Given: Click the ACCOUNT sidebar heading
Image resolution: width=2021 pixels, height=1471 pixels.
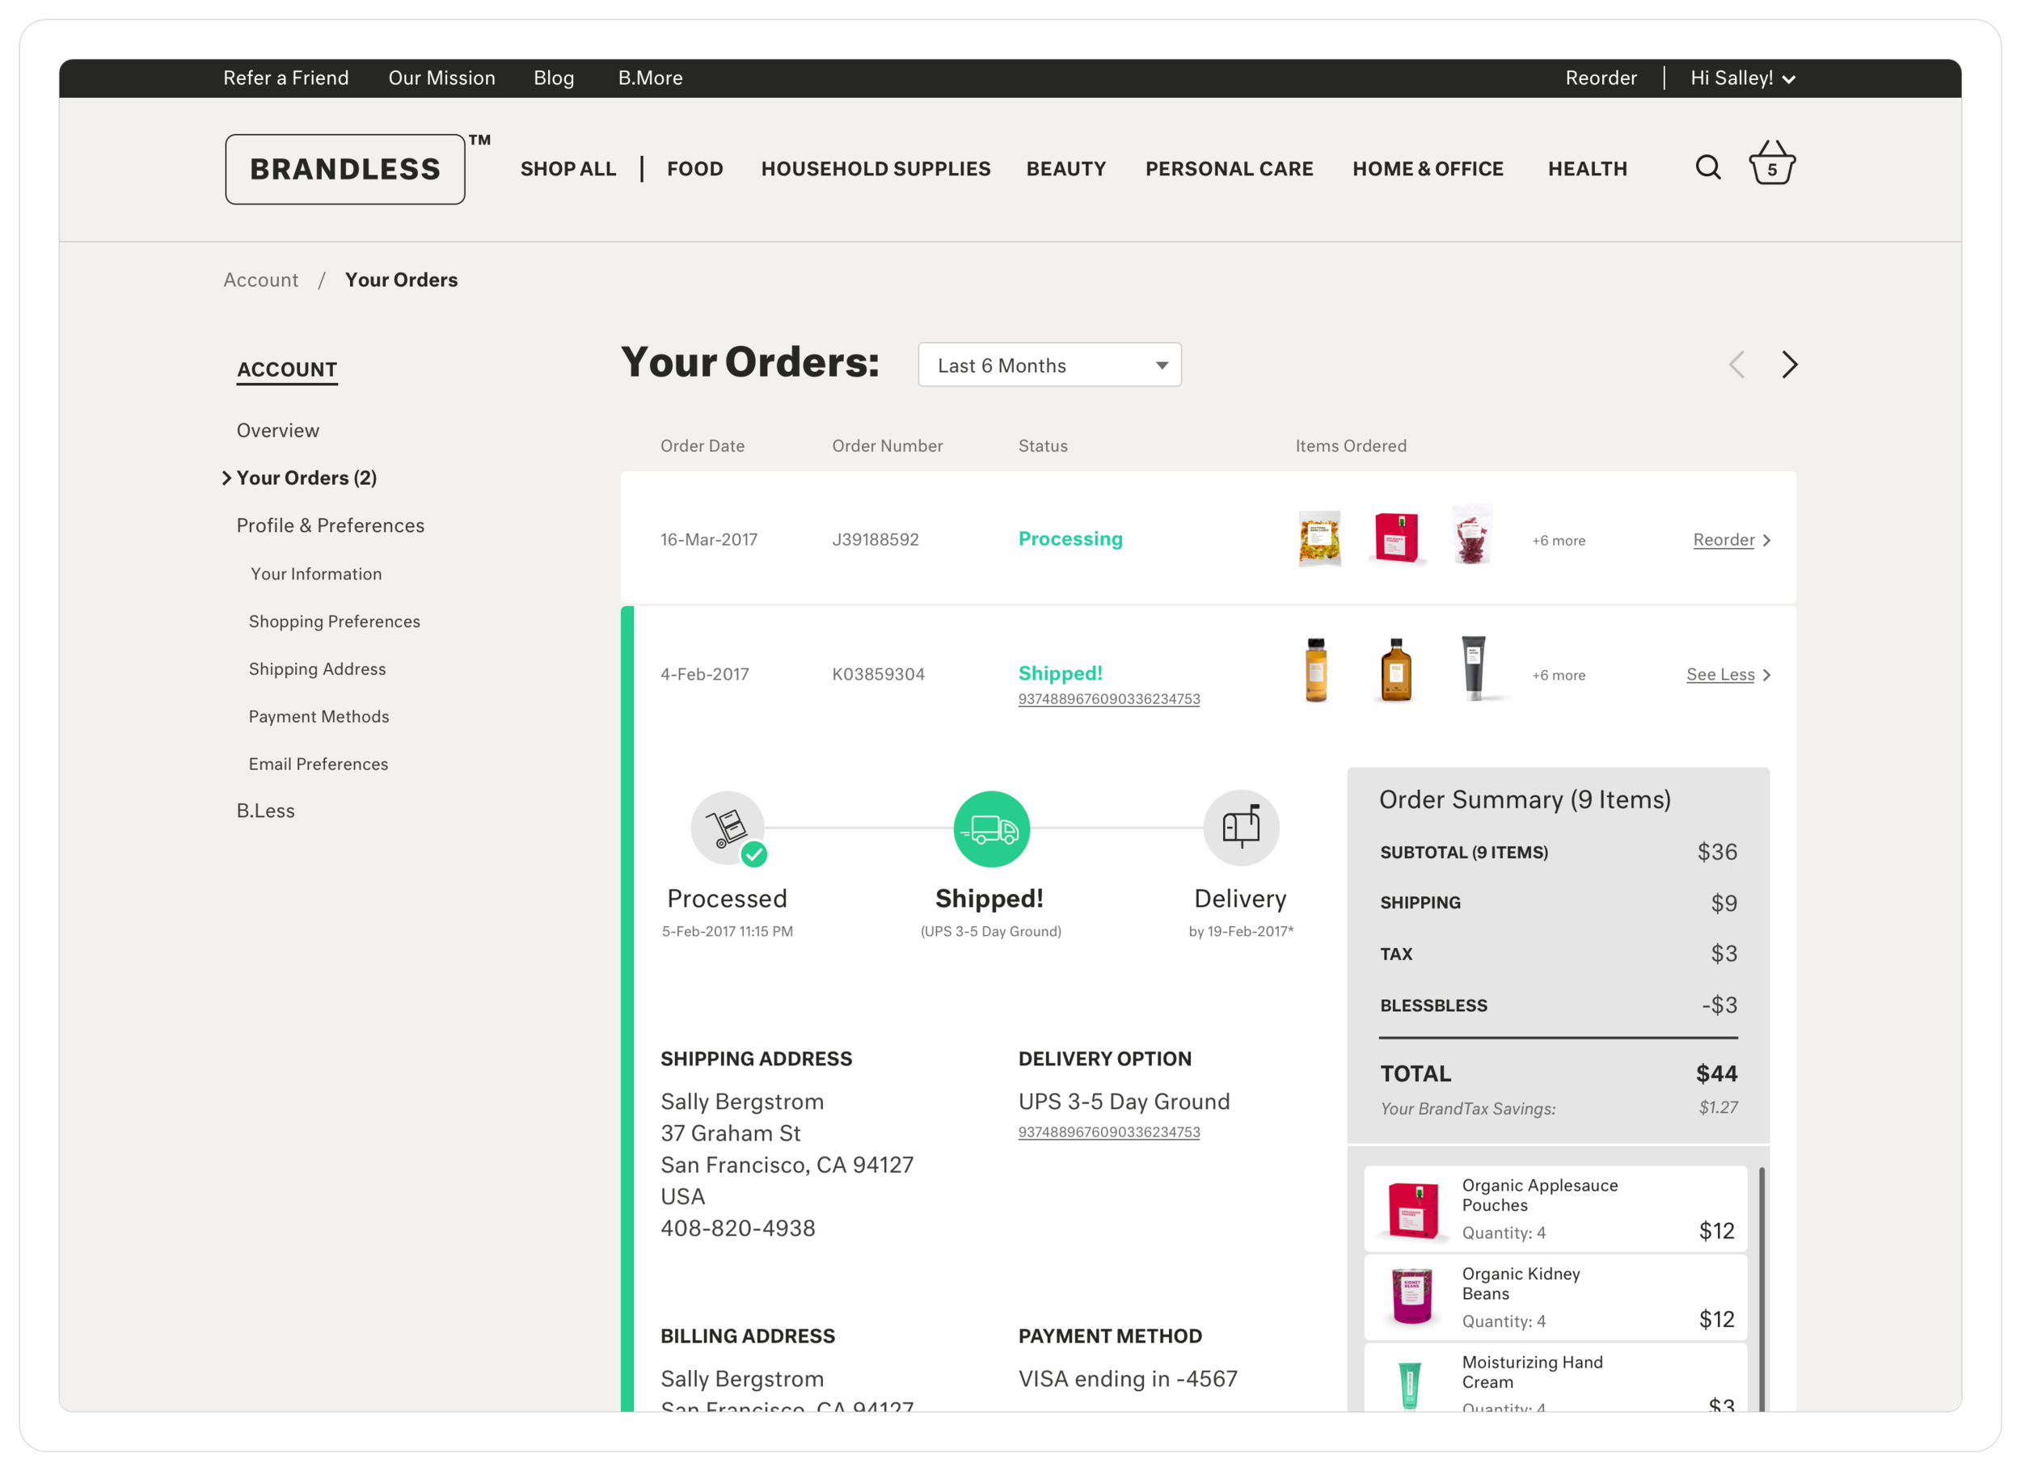Looking at the screenshot, I should pos(287,369).
